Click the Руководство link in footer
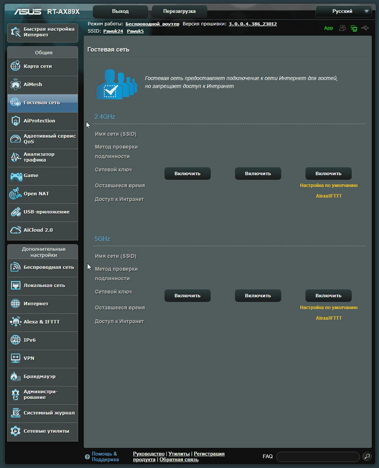Screen dimensions: 379x468 (149, 453)
